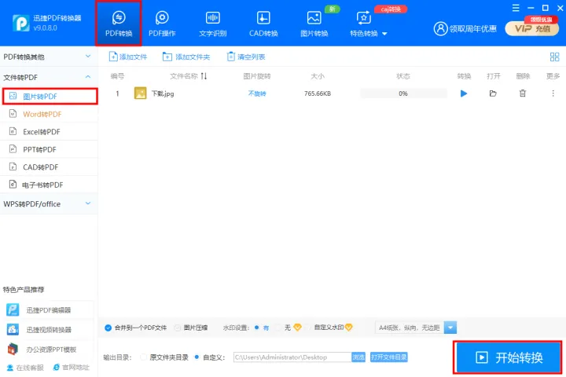Click 下载.jpg image thumbnail icon
Viewport: 566px width, 377px height.
[x=141, y=93]
